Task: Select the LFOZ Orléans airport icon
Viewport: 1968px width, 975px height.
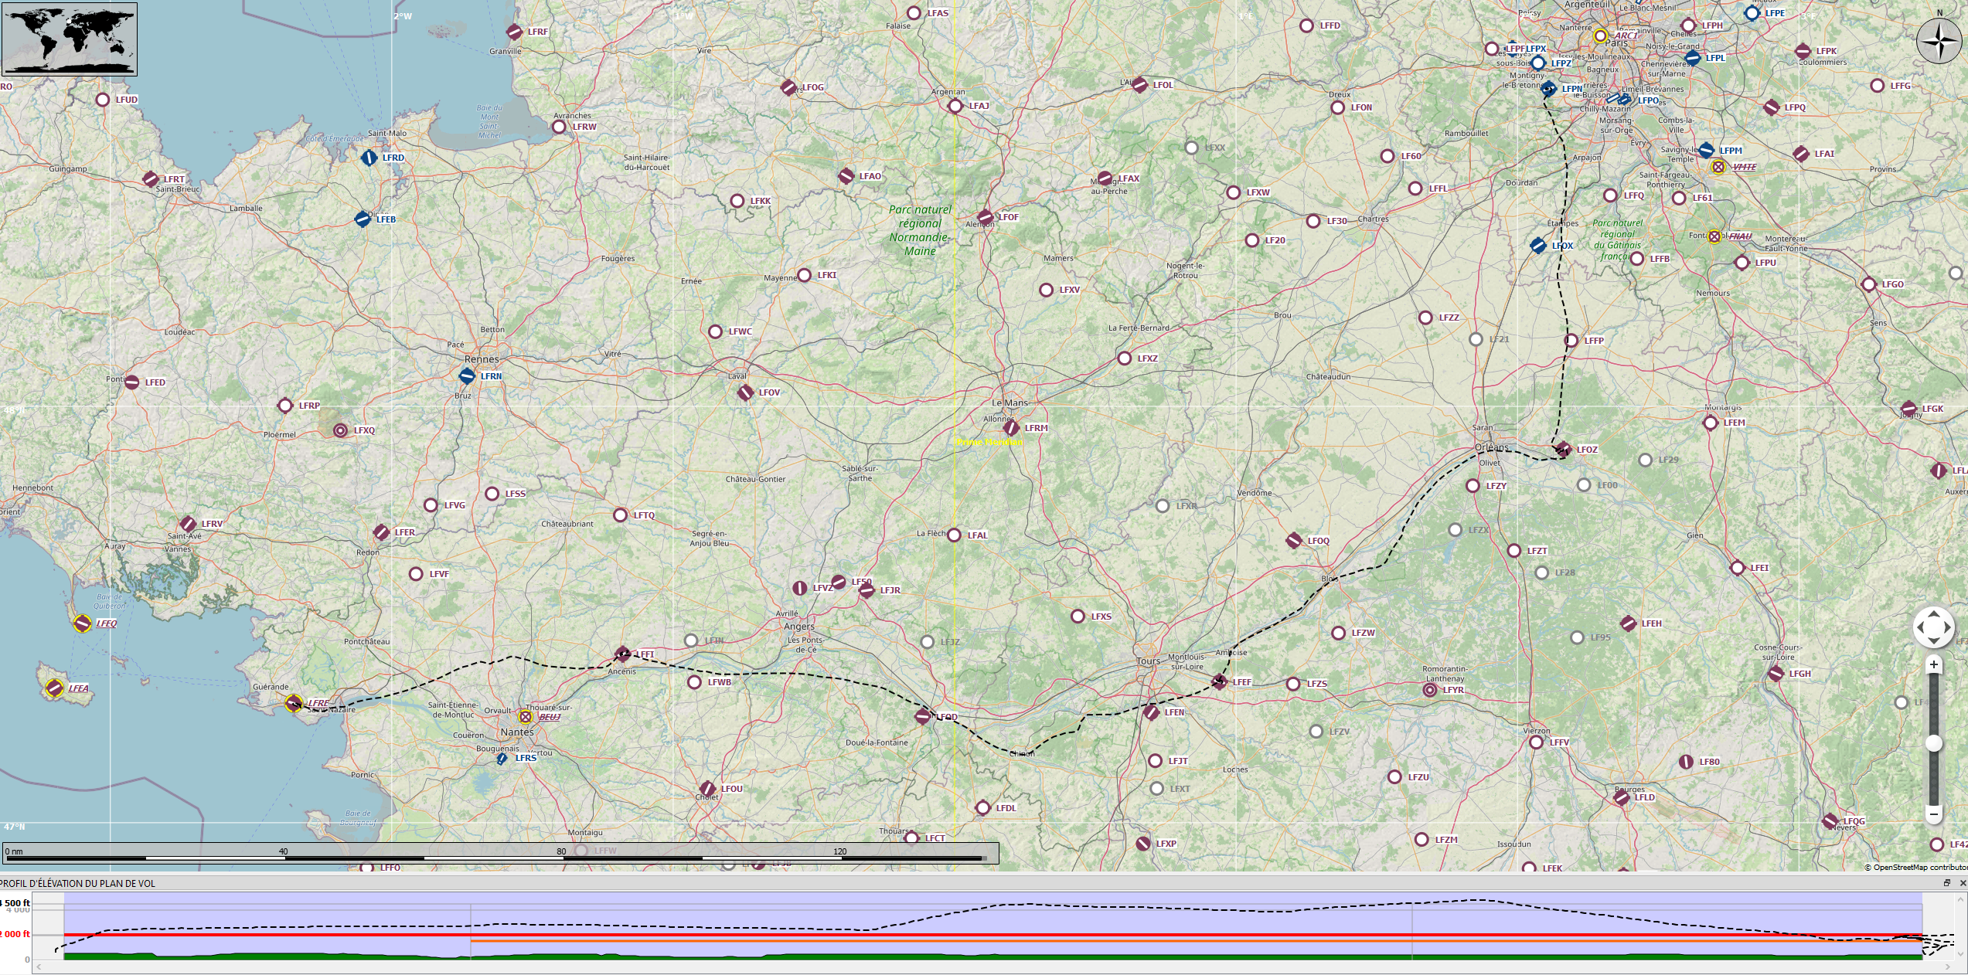Action: (x=1563, y=449)
